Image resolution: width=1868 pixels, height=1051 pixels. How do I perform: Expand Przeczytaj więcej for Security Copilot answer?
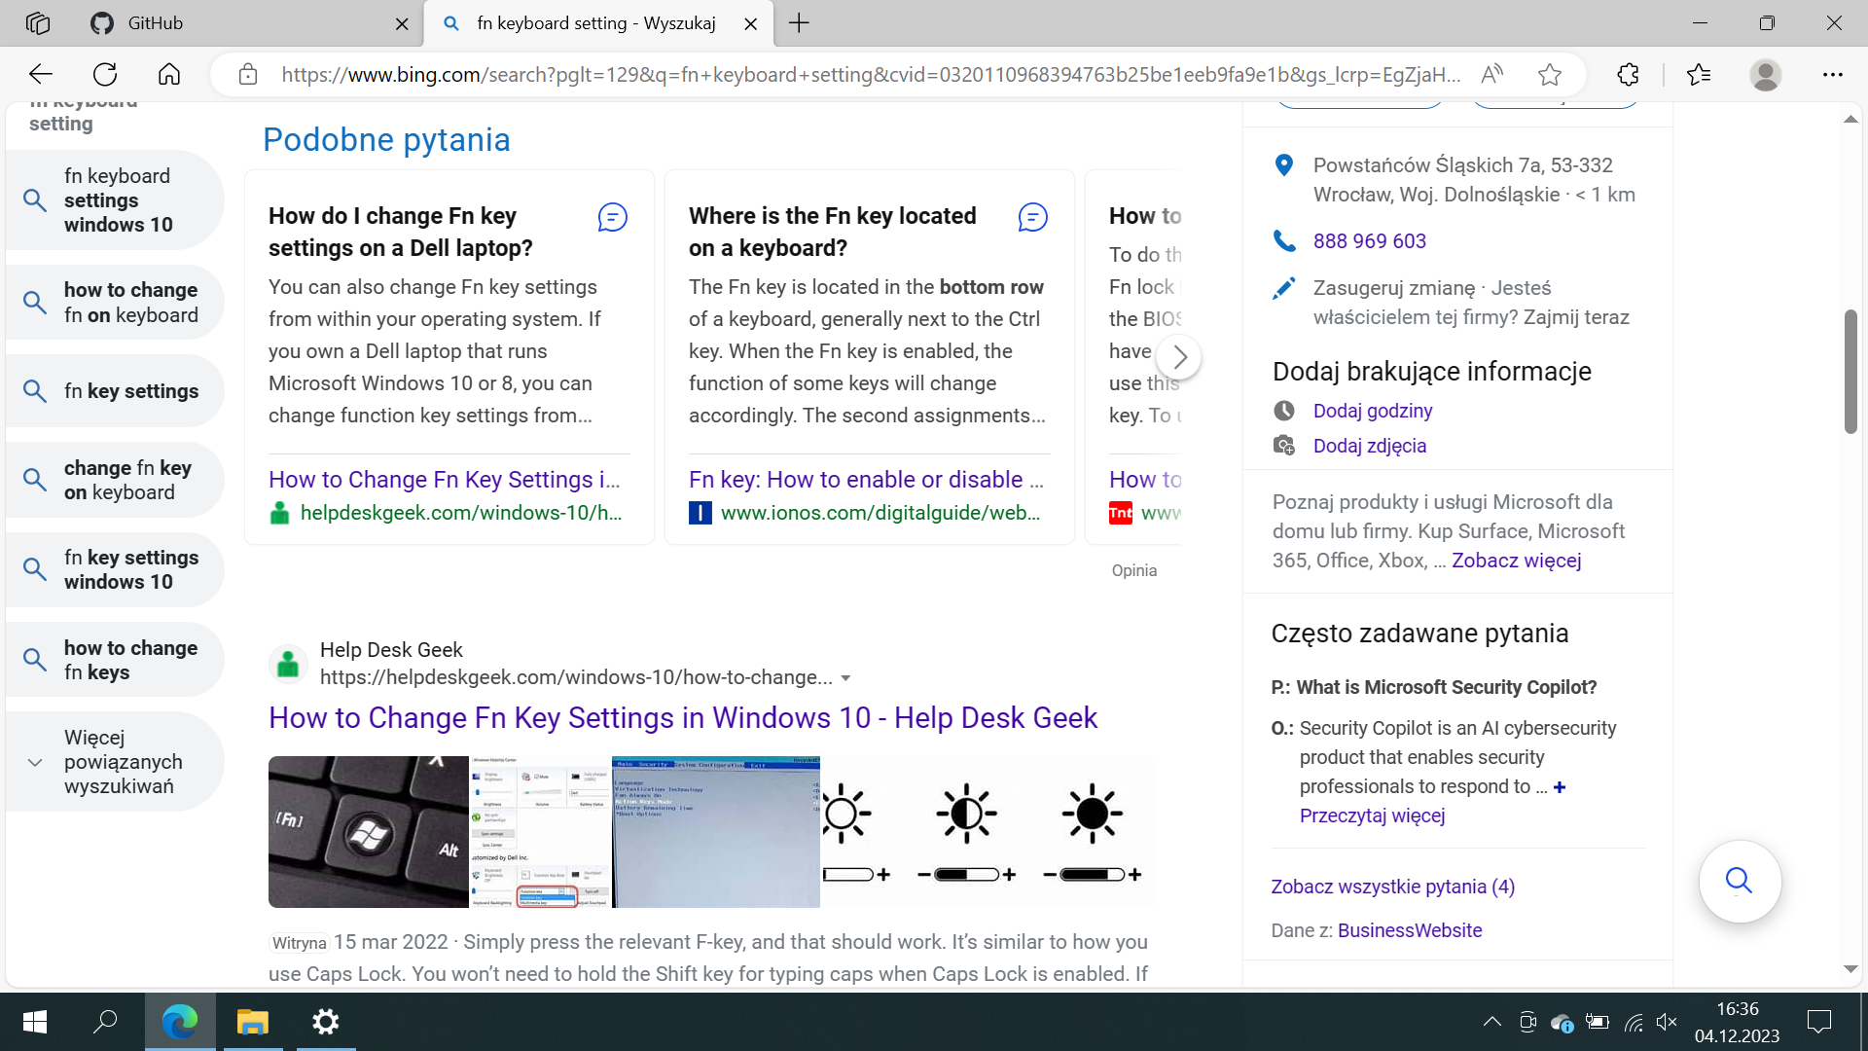pyautogui.click(x=1372, y=815)
